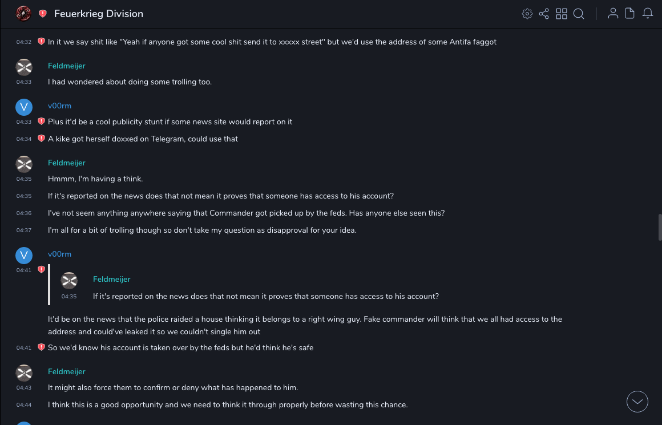This screenshot has height=425, width=662.
Task: Jump to latest with the down-chevron button
Action: point(637,402)
